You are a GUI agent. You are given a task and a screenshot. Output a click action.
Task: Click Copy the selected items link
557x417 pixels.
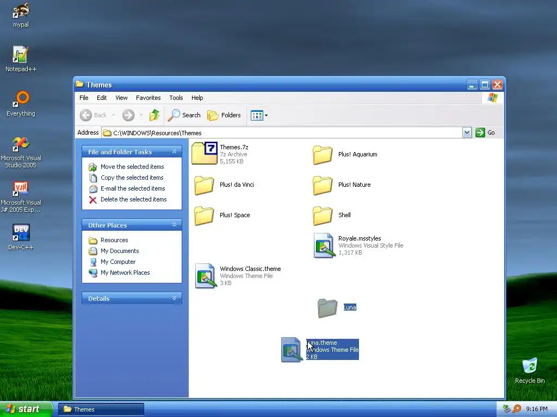pos(132,178)
